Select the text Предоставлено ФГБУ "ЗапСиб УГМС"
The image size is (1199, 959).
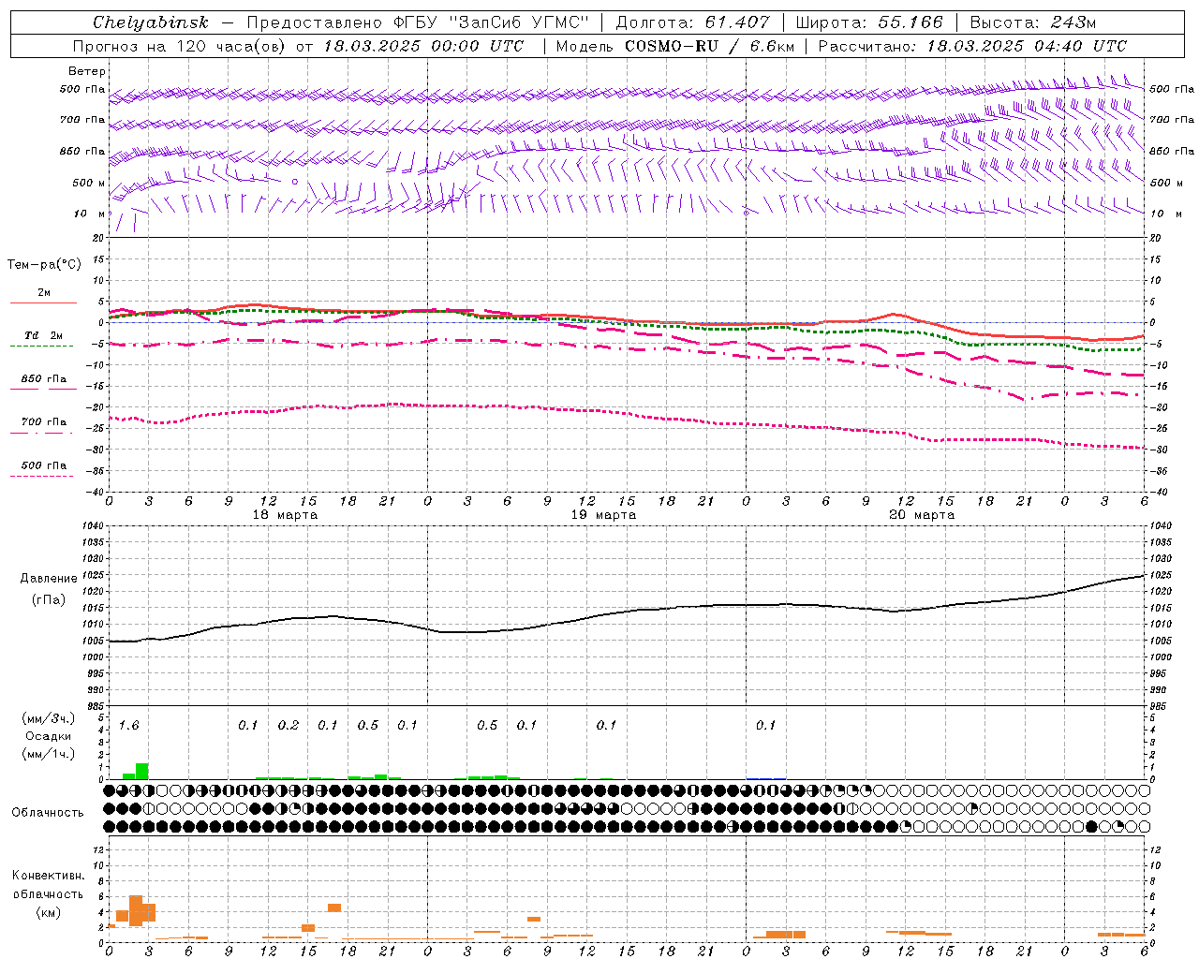point(417,22)
